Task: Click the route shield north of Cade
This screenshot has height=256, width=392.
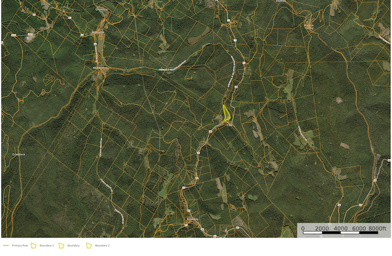Action: 235,87
